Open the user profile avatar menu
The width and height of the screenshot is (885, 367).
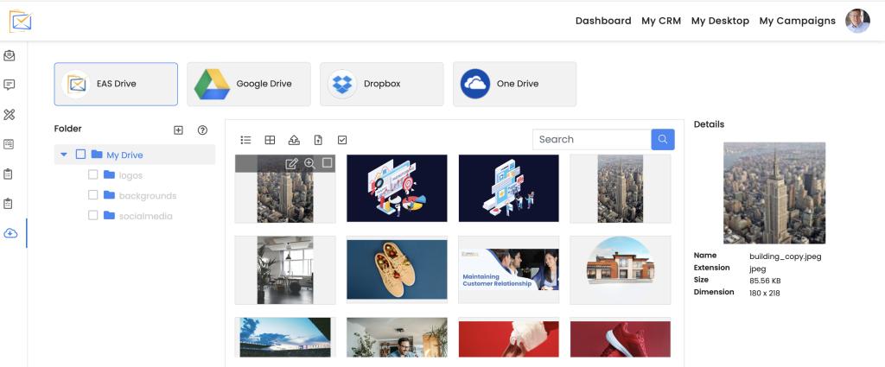coord(857,21)
